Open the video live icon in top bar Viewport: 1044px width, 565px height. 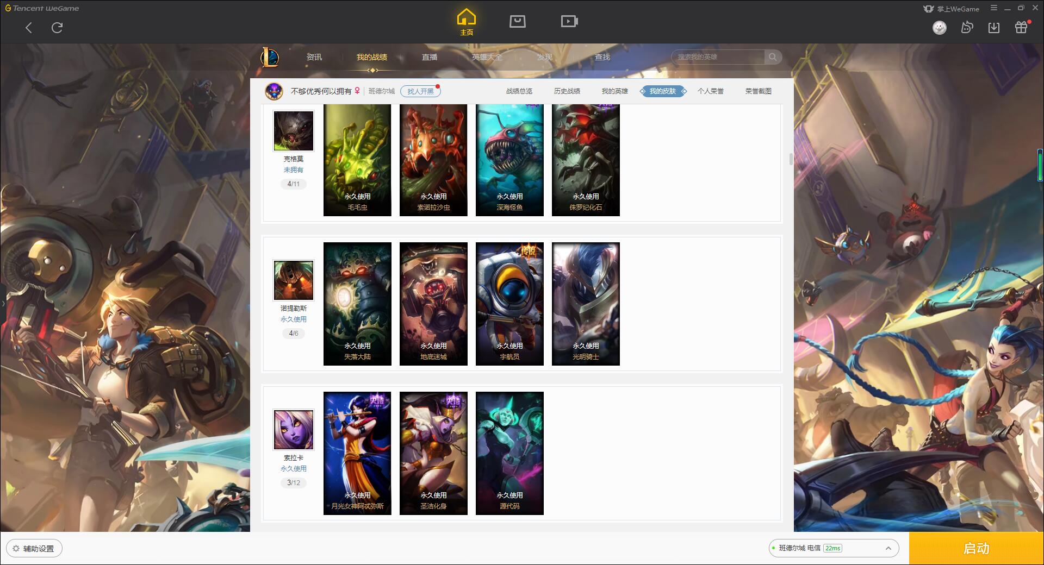(569, 21)
